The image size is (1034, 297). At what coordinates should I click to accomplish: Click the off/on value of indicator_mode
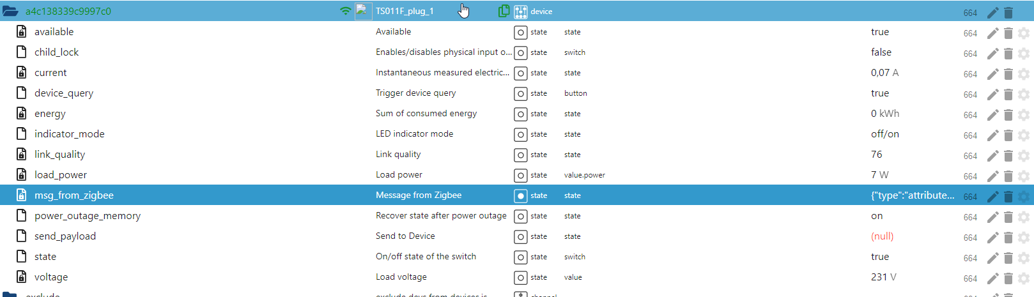884,134
